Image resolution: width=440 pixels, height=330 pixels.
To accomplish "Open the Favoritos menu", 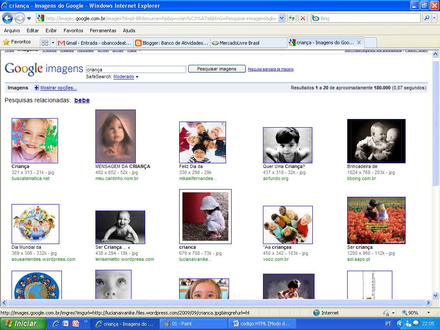I will click(x=73, y=31).
